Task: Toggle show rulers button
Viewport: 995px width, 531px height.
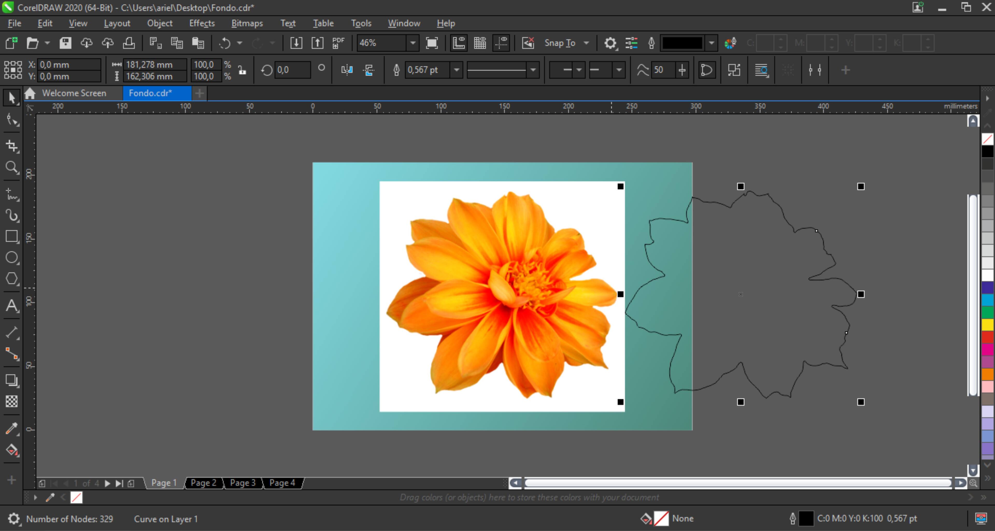Action: tap(458, 43)
